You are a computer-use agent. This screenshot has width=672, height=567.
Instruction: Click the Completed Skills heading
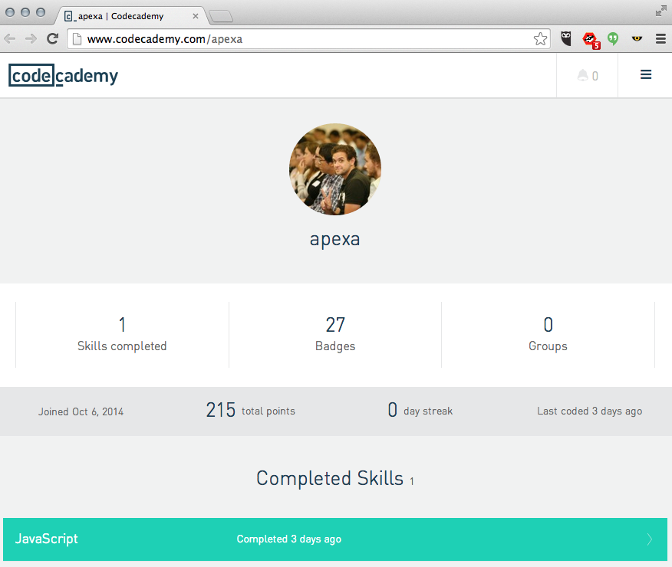[x=334, y=478]
